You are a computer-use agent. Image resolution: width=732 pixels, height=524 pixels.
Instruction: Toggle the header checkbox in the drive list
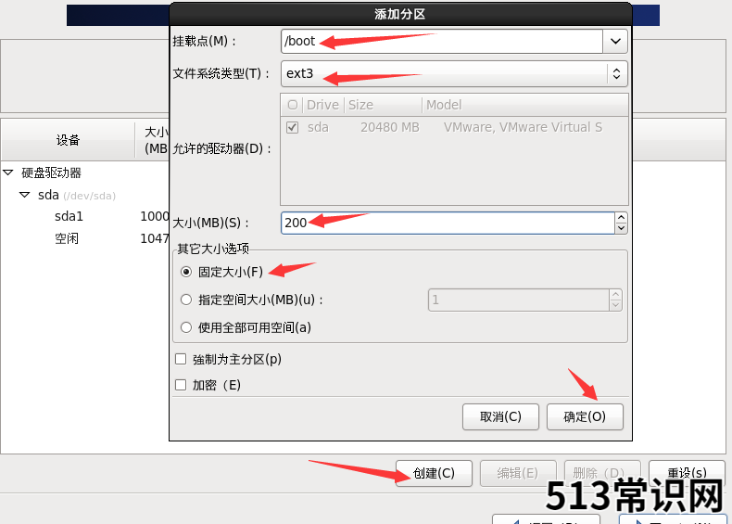click(292, 105)
